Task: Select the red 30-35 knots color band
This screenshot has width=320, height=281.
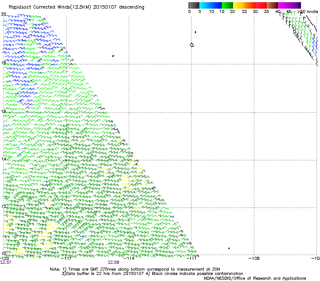Action: [x=261, y=5]
